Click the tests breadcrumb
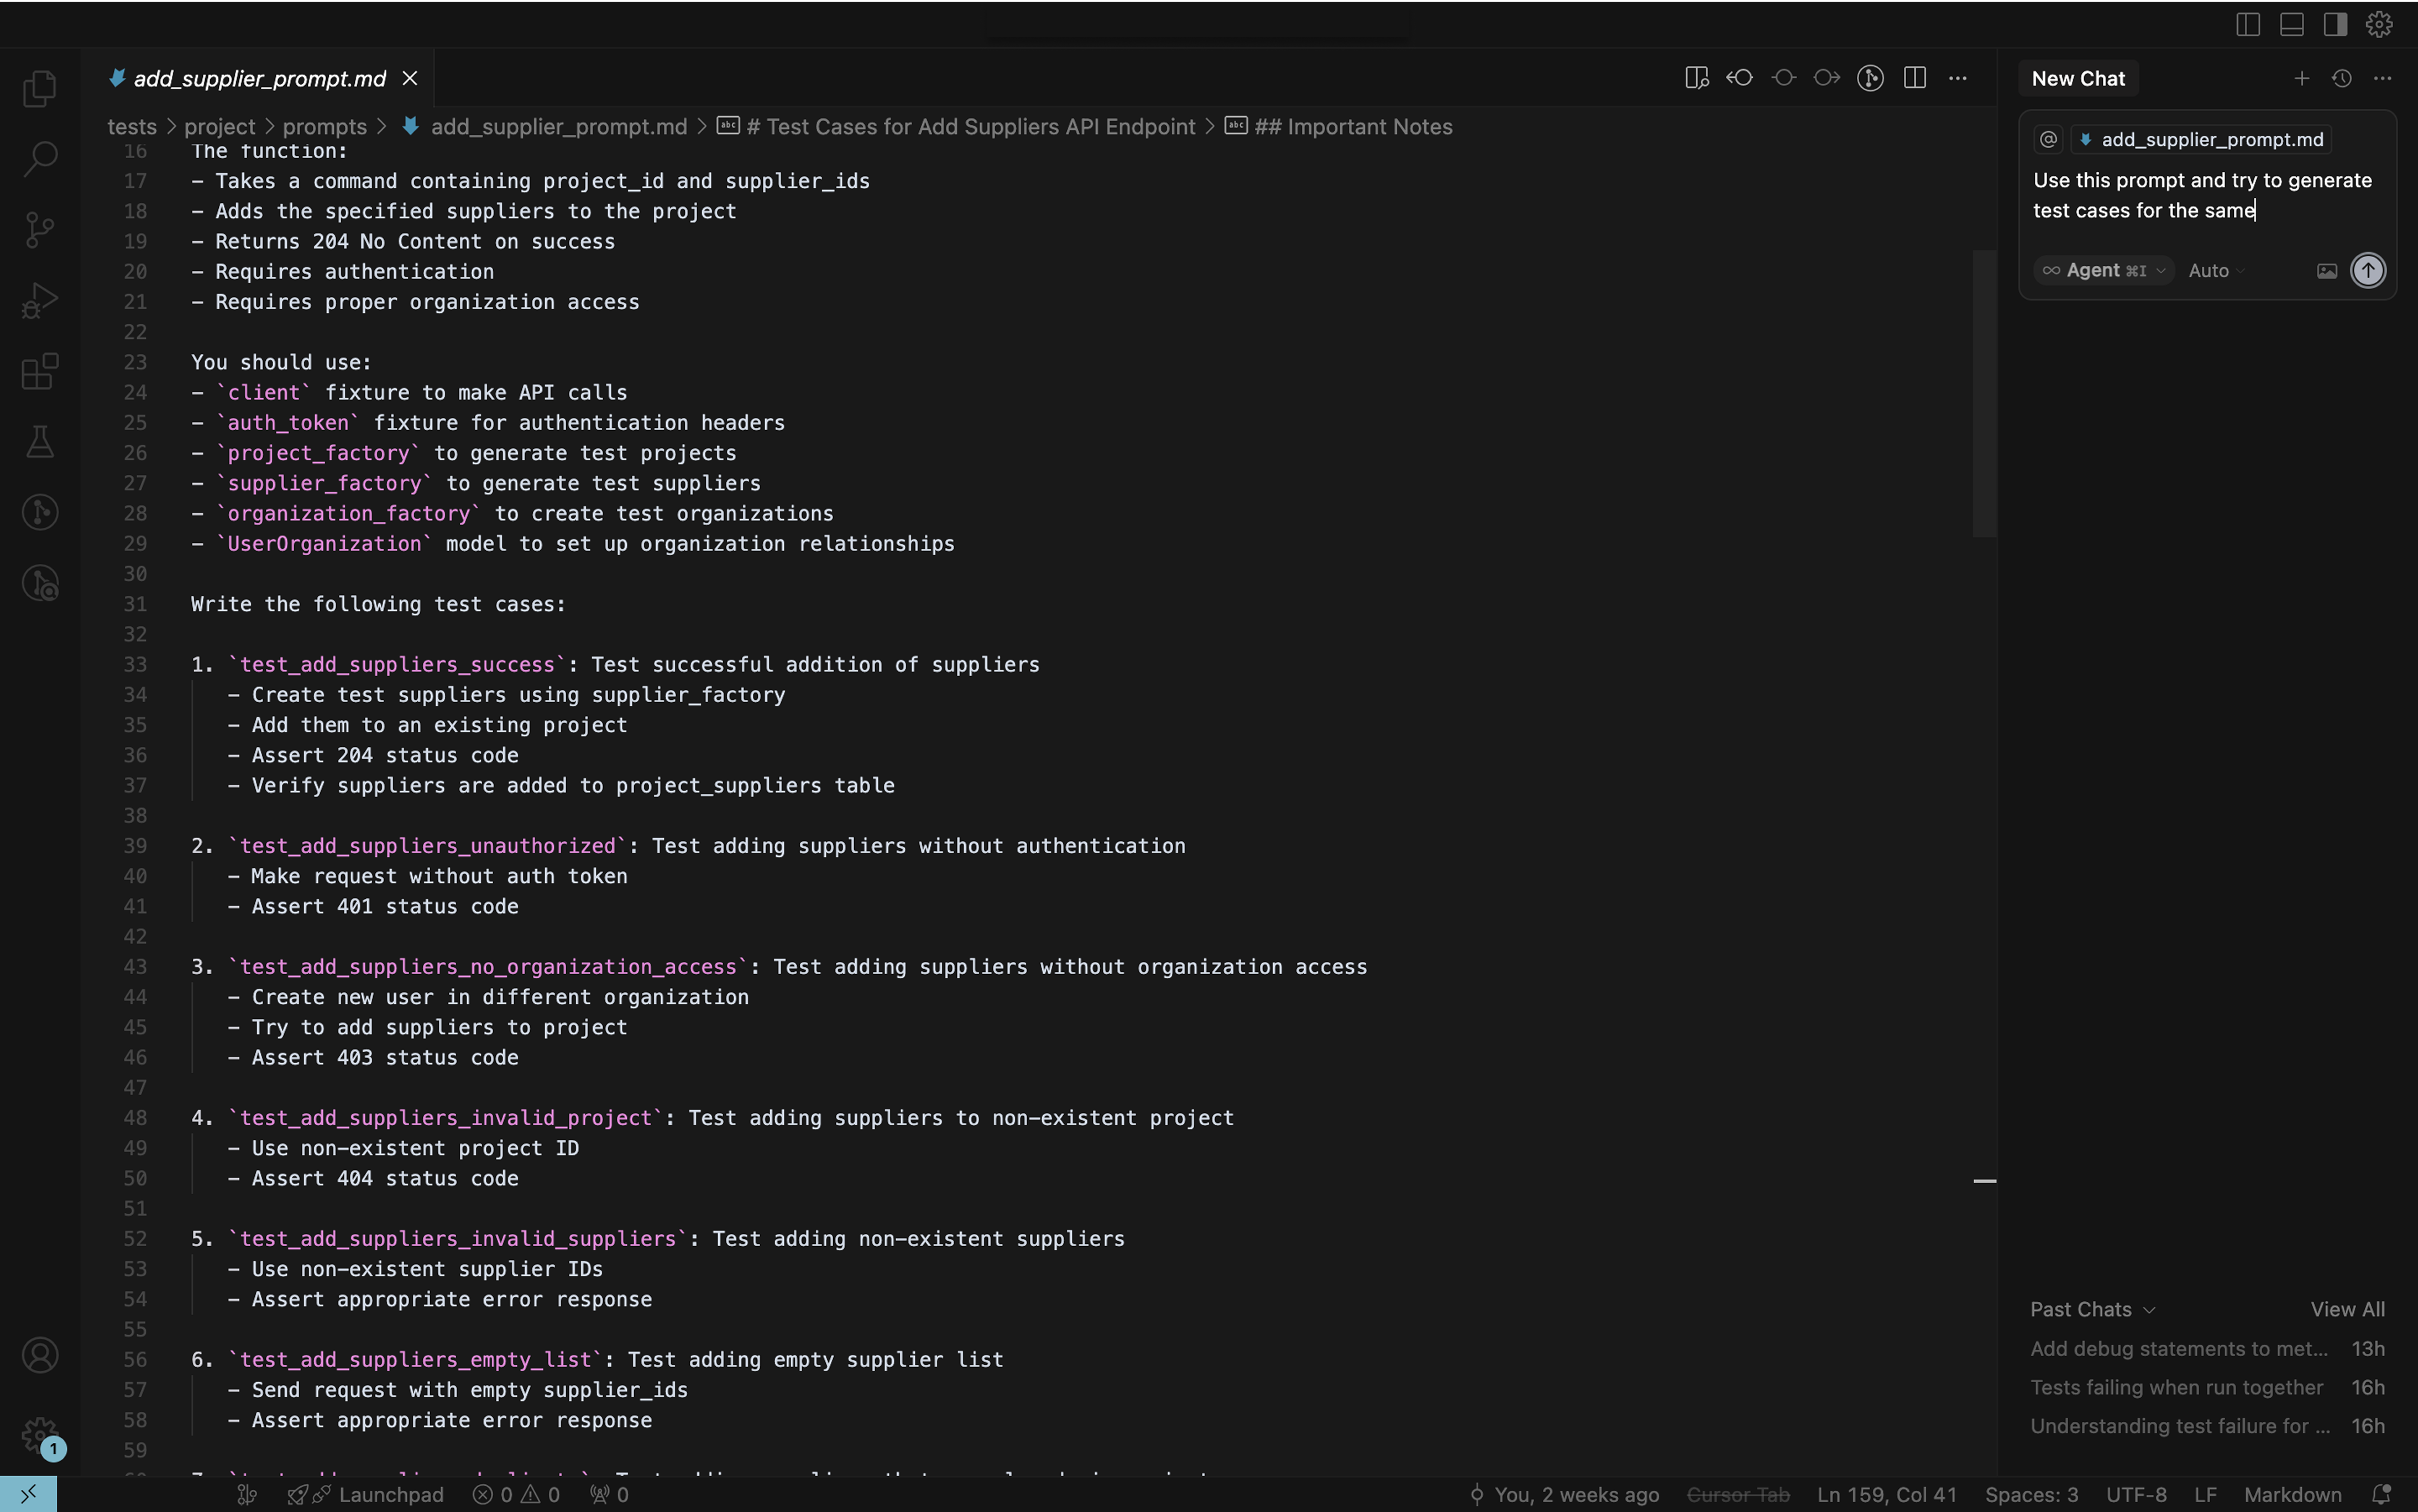This screenshot has height=1512, width=2418. click(132, 127)
